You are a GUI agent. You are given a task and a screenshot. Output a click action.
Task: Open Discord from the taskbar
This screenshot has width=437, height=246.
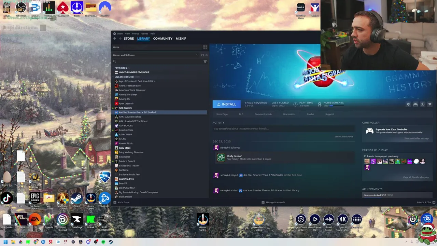pyautogui.click(x=88, y=242)
